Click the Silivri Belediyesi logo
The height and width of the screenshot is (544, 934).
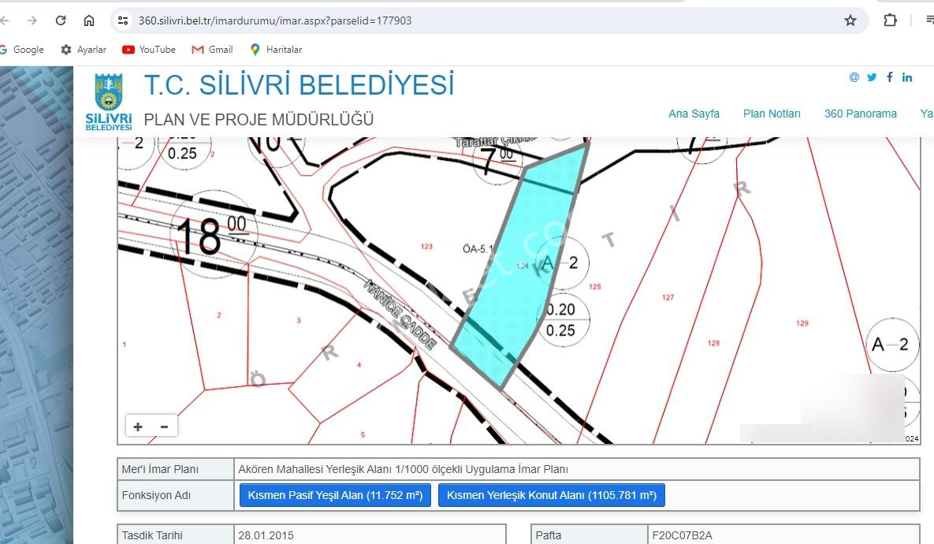tap(109, 101)
